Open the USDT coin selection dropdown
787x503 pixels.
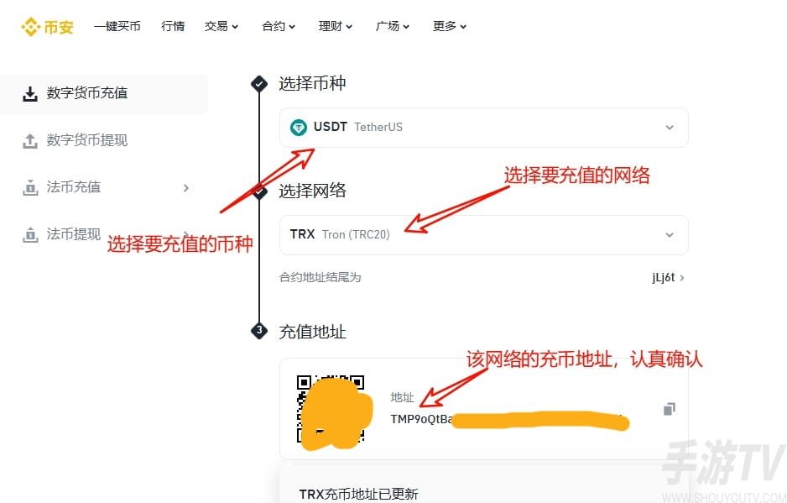(x=483, y=128)
